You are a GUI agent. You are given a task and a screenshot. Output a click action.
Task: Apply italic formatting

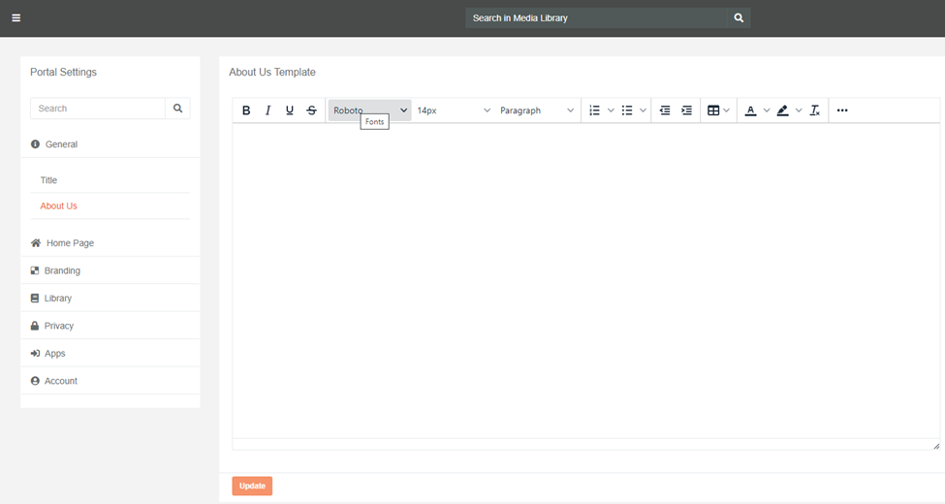268,110
